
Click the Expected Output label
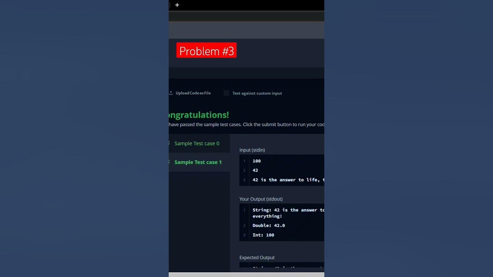257,258
